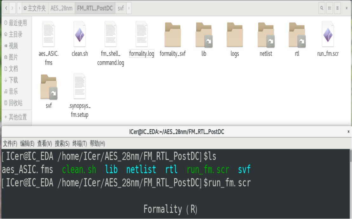This screenshot has width=352, height=219.
Task: Open 最近使用 in the sidebar
Action: (16, 23)
